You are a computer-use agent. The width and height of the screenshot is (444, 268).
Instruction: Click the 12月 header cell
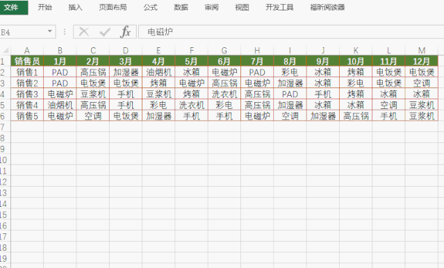tap(422, 61)
